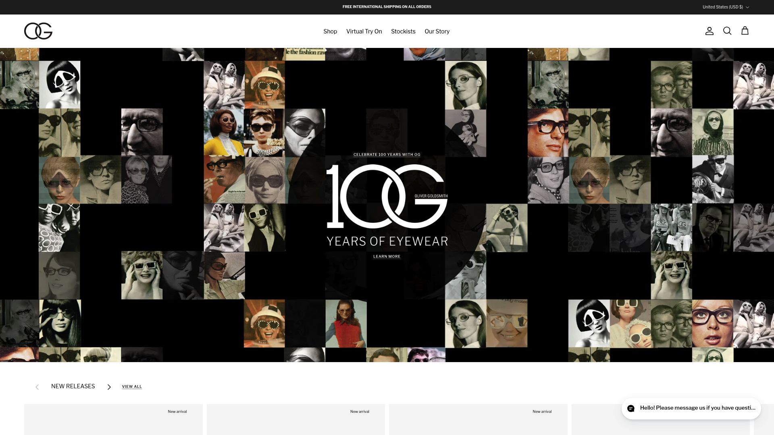Click View All new releases link

click(132, 387)
